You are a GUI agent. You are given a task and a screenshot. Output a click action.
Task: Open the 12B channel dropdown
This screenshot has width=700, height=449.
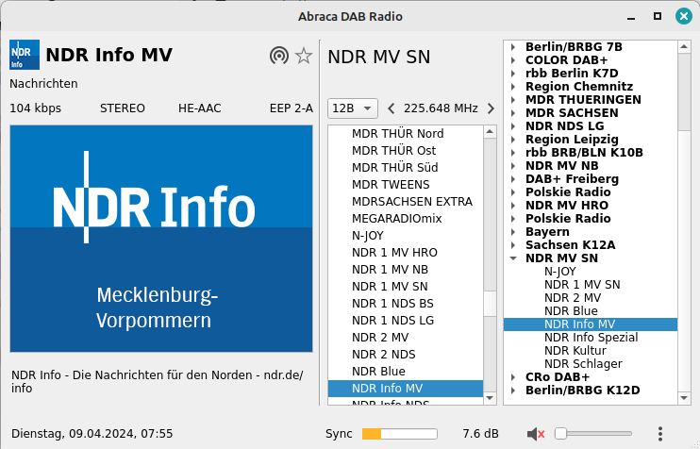click(352, 108)
